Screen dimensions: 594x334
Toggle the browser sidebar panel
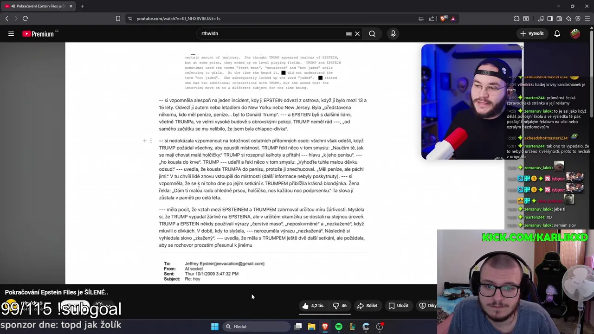(550, 19)
